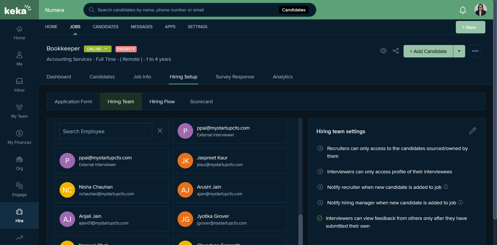Screen dimensions: 497x245
Task: Click the search magnifier icon
Action: [91, 10]
